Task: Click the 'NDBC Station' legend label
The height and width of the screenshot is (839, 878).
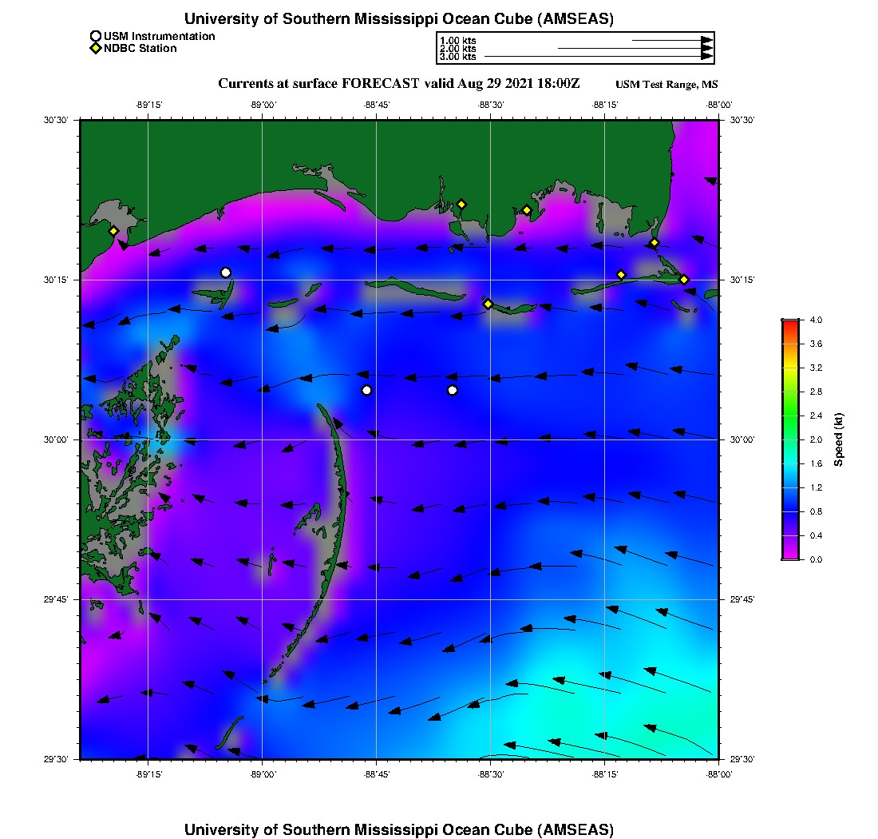Action: click(140, 48)
